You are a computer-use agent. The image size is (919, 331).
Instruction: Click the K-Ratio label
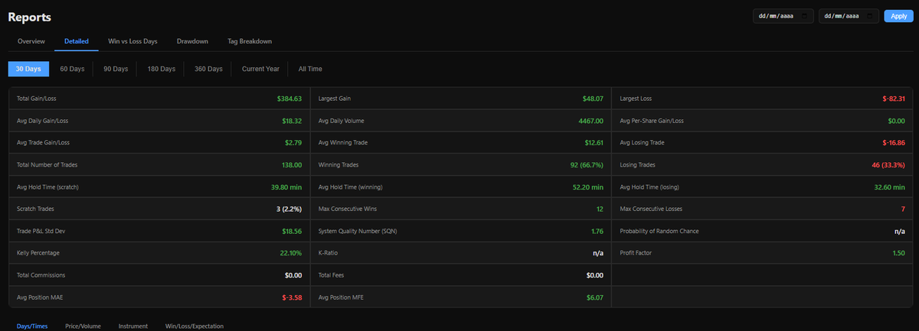(328, 252)
